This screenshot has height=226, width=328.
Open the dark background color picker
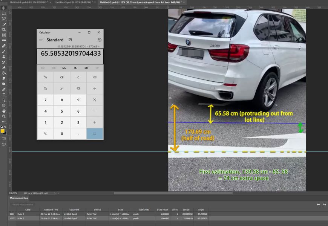pyautogui.click(x=5, y=133)
